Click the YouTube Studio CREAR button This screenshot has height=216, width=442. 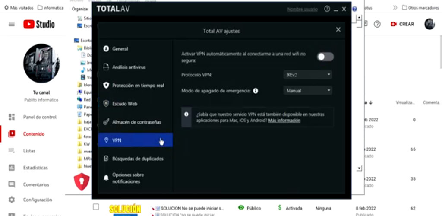pyautogui.click(x=402, y=24)
